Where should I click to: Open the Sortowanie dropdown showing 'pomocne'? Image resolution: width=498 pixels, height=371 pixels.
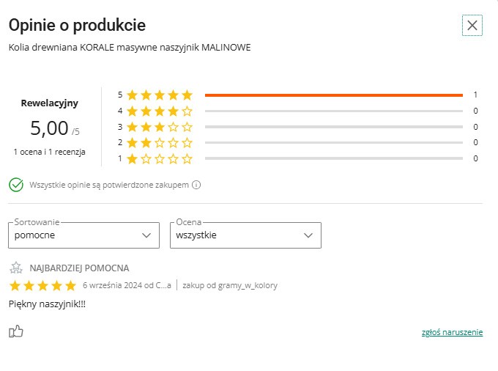pyautogui.click(x=83, y=235)
